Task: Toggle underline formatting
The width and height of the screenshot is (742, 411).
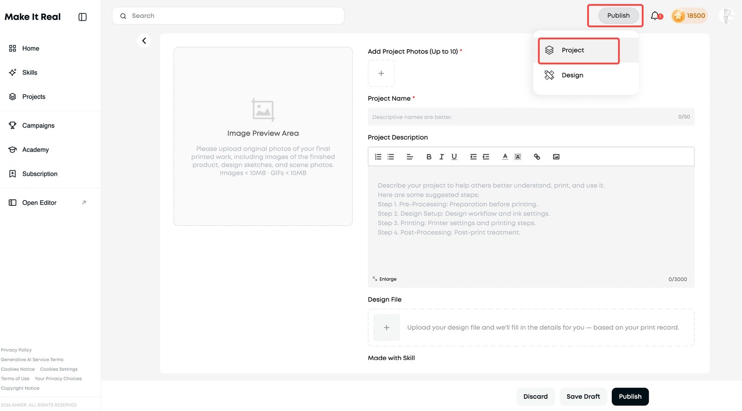Action: coord(454,157)
